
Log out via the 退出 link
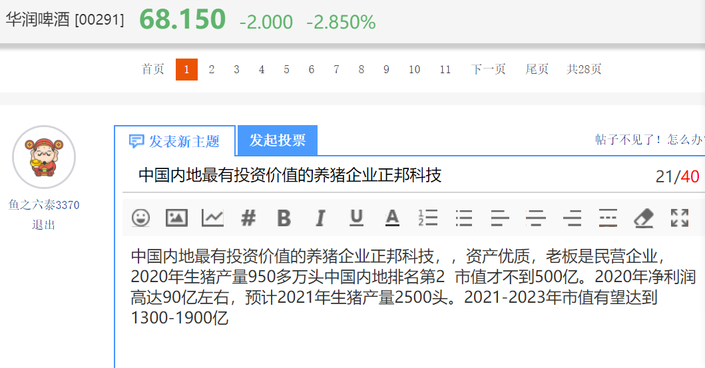coord(44,225)
